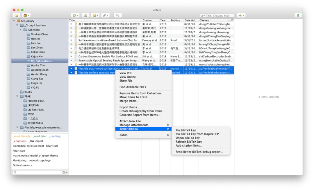The image size is (314, 190).
Task: Click the New Collection toolbar icon
Action: pos(16,15)
